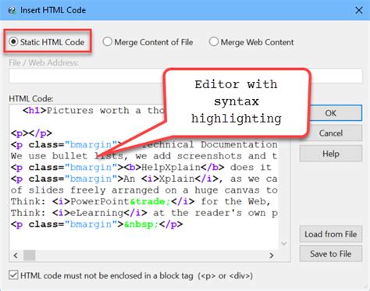Click the Save to File button
The height and width of the screenshot is (291, 370).
[x=330, y=254]
